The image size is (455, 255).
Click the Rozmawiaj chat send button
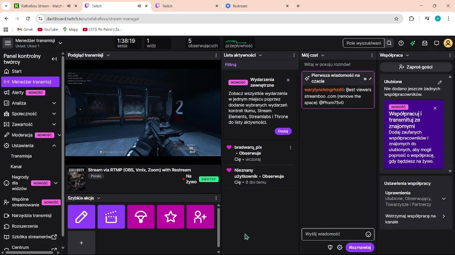(x=360, y=248)
